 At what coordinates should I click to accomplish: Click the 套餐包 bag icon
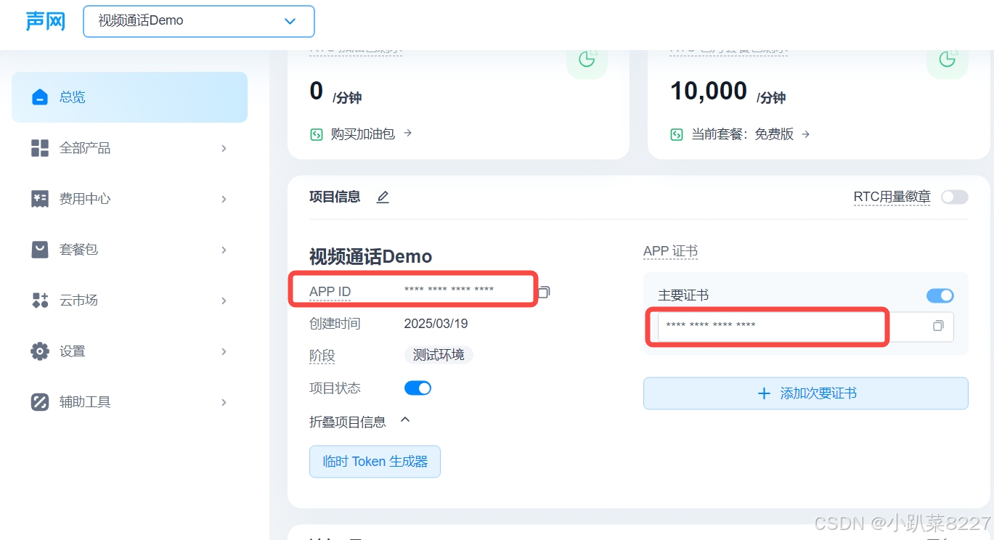click(x=40, y=250)
